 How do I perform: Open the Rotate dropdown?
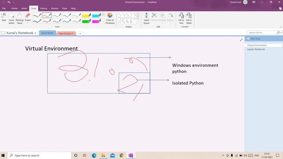coord(170,18)
